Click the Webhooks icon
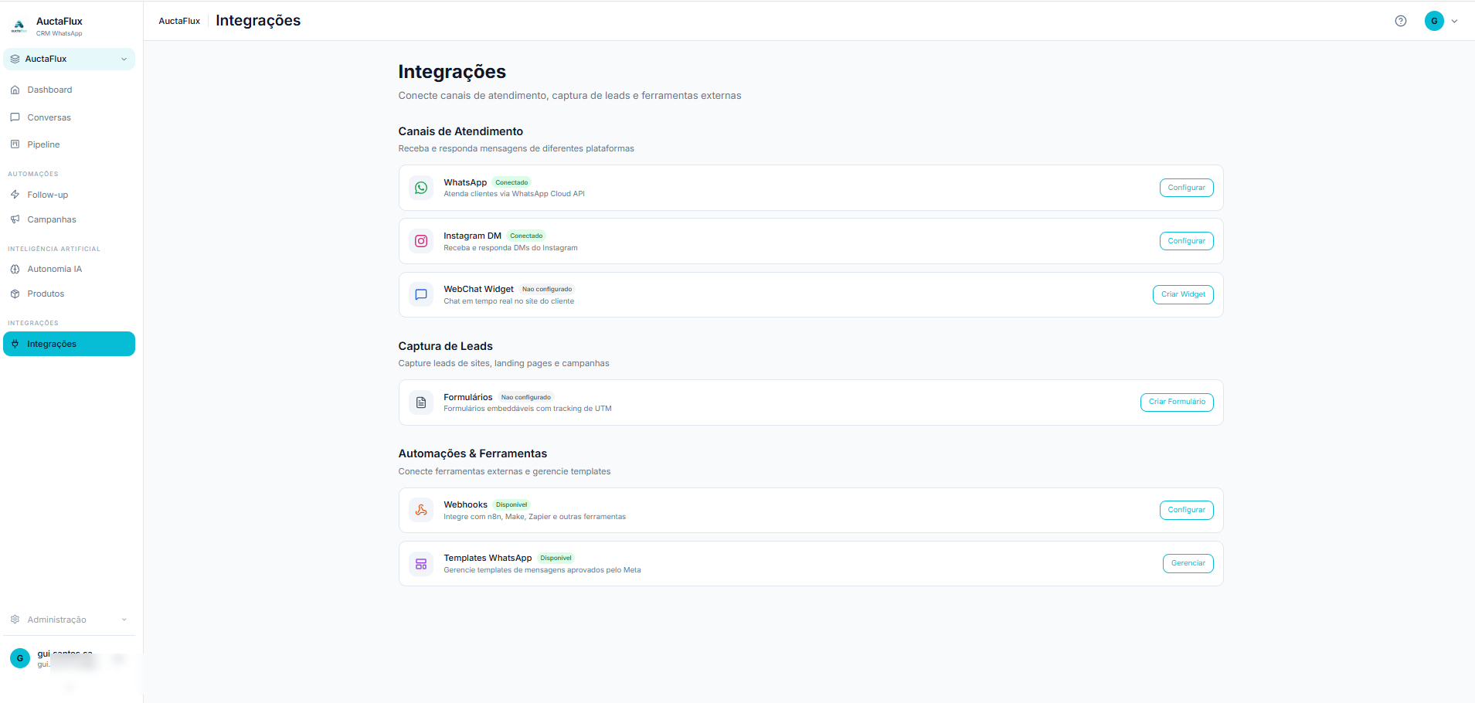 tap(421, 510)
